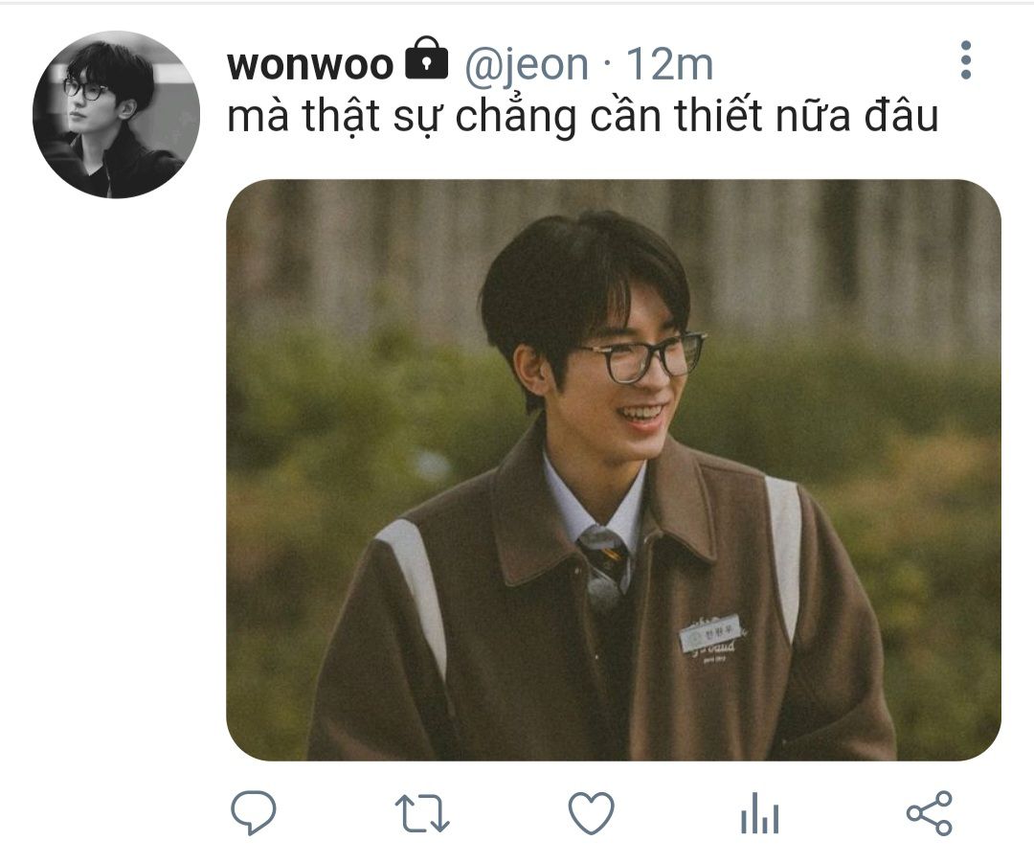
Task: Share the tweet using the share icon
Action: point(930,813)
